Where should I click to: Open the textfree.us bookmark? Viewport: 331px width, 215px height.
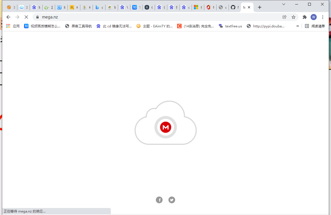point(230,26)
